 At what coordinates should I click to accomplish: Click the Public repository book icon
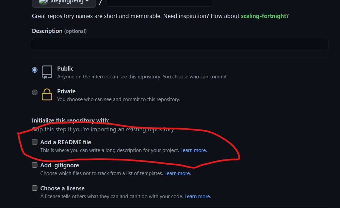[47, 72]
